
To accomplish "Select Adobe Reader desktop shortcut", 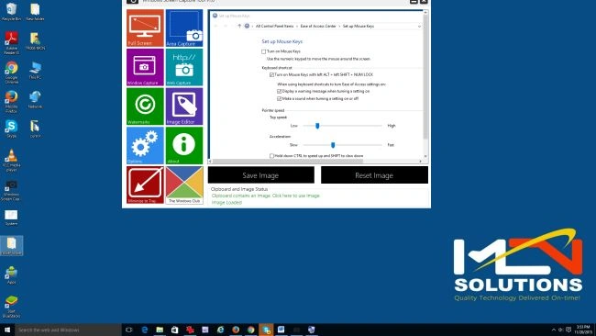I will tap(11, 43).
